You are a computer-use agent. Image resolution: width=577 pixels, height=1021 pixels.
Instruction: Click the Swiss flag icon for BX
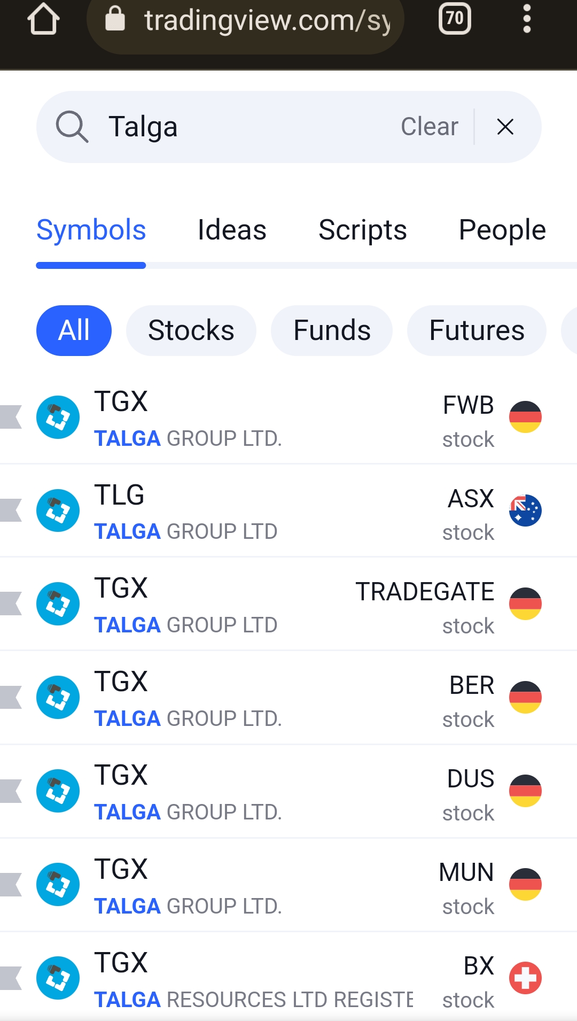tap(525, 978)
